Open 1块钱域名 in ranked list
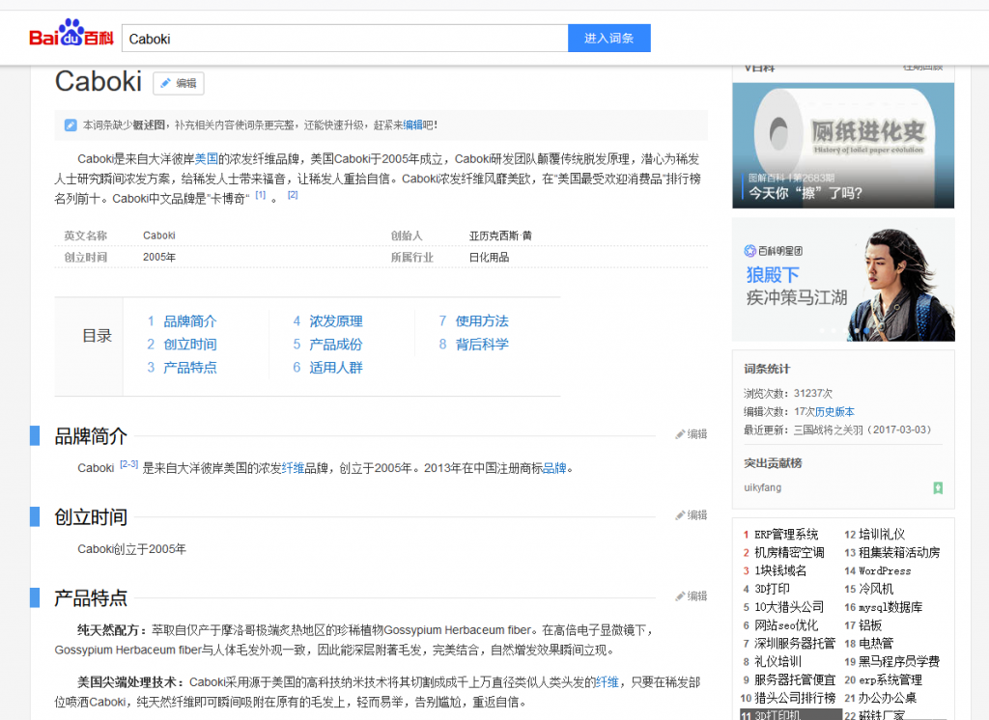The height and width of the screenshot is (720, 989). pyautogui.click(x=780, y=570)
